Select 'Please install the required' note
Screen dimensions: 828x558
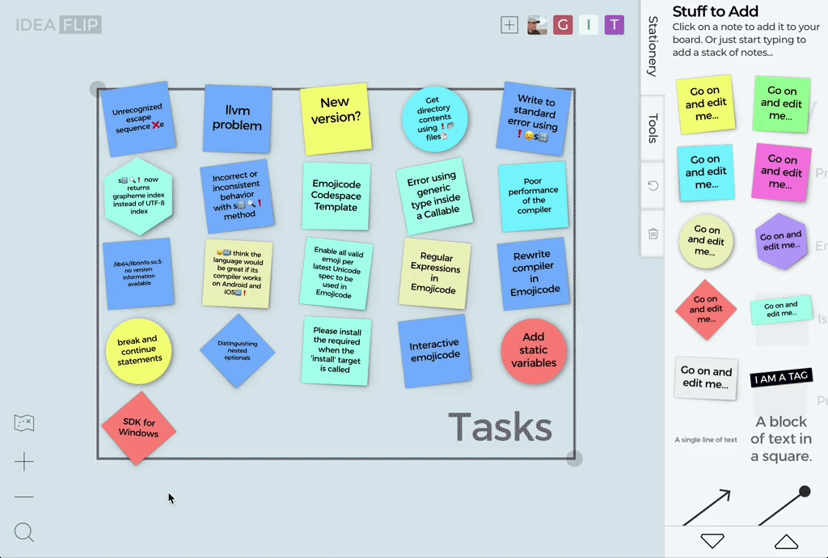336,350
